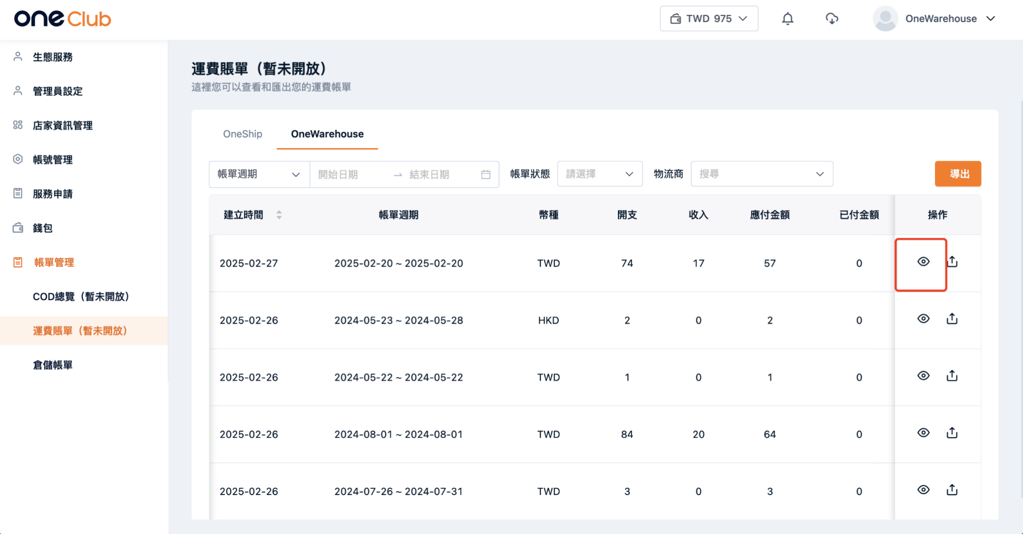Open 帳號管理 in the sidebar
The height and width of the screenshot is (559, 1023).
tap(52, 159)
